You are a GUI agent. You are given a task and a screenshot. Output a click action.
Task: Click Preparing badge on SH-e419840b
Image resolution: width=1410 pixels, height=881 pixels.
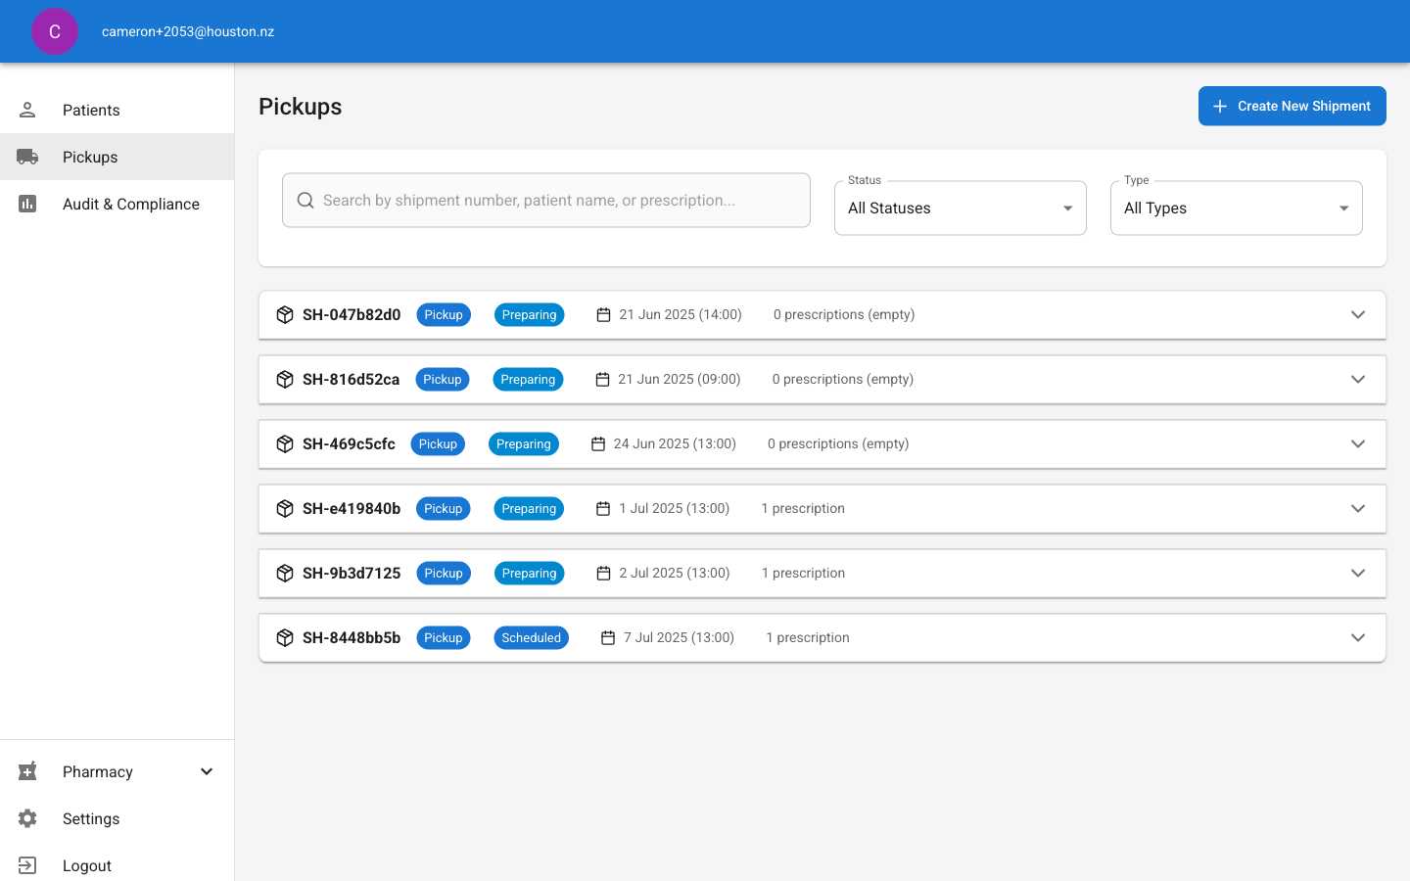529,508
